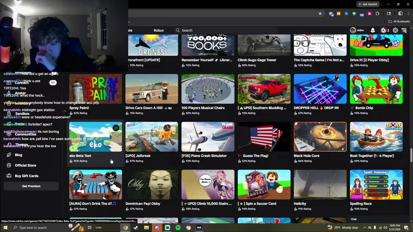Click Ask Gemini button
This screenshot has height=232, width=413.
click(367, 4)
